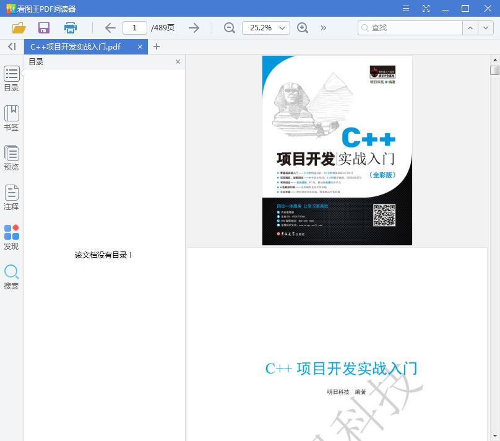This screenshot has height=441, width=500.
Task: Open the 搜索 search sidebar
Action: coord(12,277)
